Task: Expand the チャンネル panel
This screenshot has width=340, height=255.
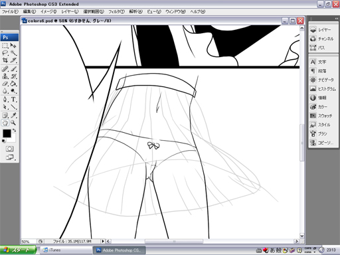Action: click(x=323, y=39)
